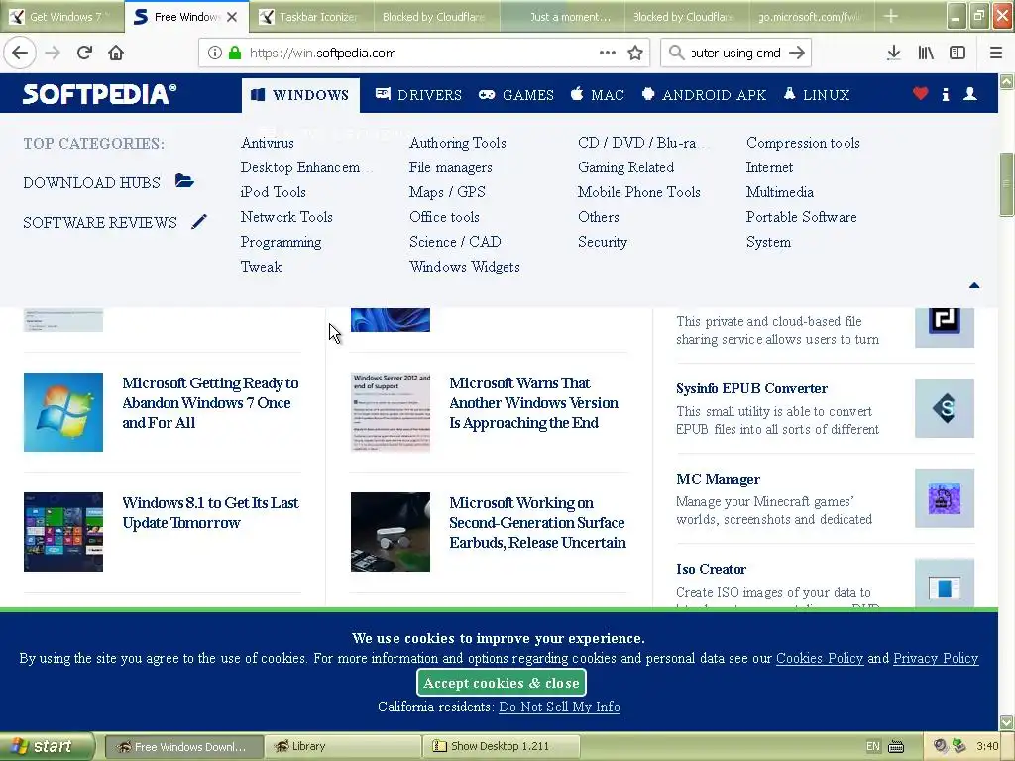The width and height of the screenshot is (1015, 761).
Task: Switch to the Get Windows 7 tab
Action: click(x=62, y=17)
